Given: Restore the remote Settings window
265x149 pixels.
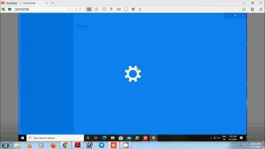Looking at the screenshot, I should [235, 16].
